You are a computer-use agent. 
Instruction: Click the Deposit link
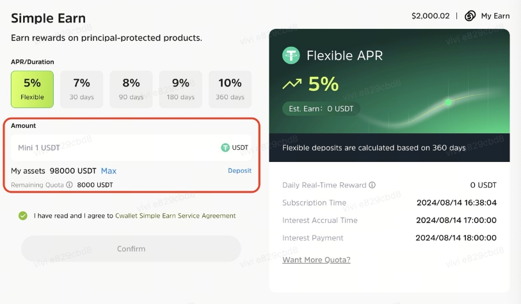click(239, 171)
